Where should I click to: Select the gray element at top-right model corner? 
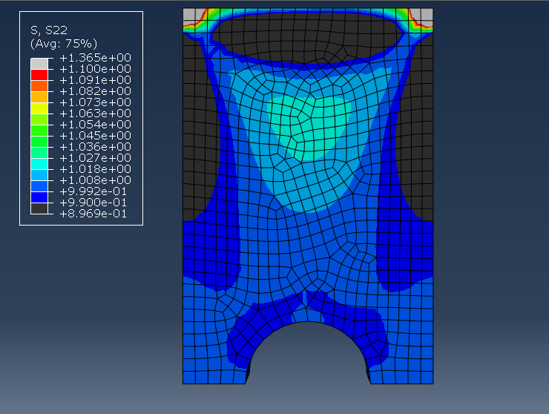424,15
